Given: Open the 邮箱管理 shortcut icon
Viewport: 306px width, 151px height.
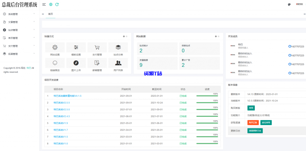Looking at the screenshot, I should 97,63.
